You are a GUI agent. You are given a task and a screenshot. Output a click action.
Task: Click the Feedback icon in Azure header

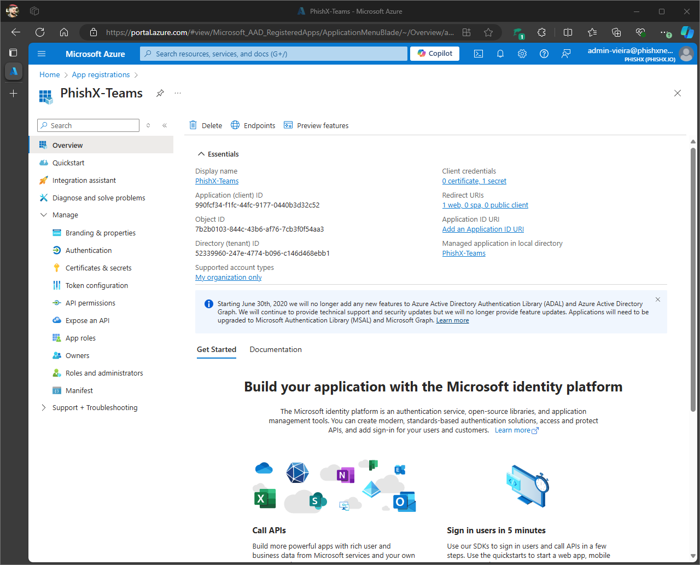coord(566,54)
